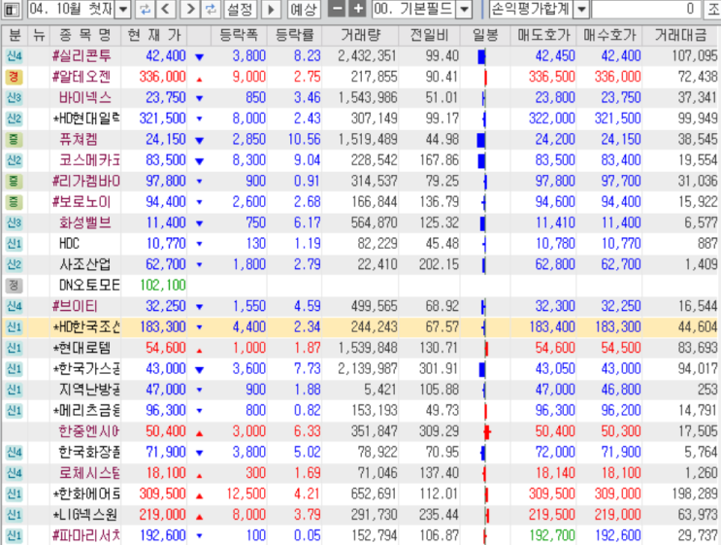The width and height of the screenshot is (721, 545).
Task: Click the 매수호가 column header
Action: click(609, 35)
